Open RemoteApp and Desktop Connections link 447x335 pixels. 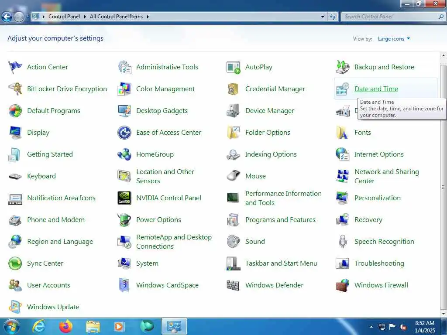pyautogui.click(x=174, y=242)
